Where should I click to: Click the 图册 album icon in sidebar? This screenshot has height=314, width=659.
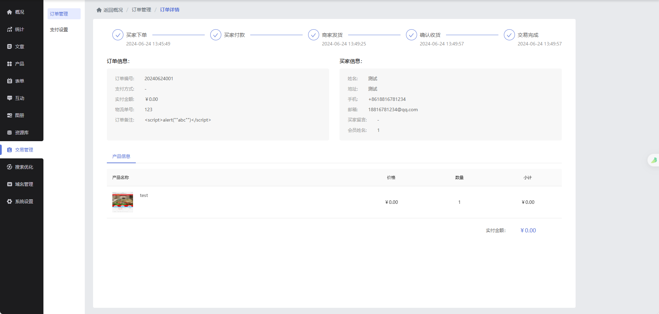[x=10, y=115]
